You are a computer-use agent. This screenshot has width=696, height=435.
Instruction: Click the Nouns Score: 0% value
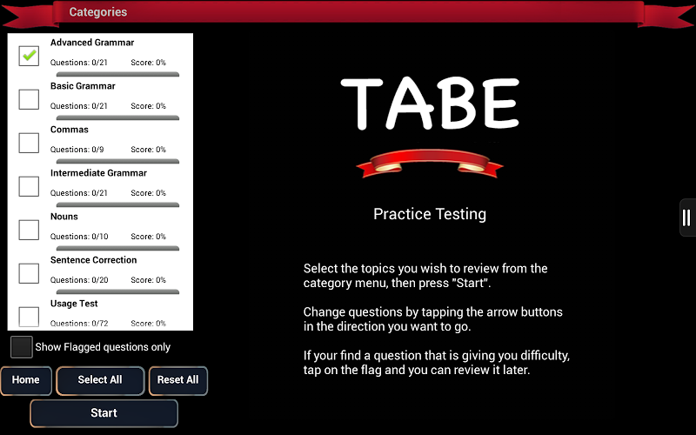coord(148,237)
